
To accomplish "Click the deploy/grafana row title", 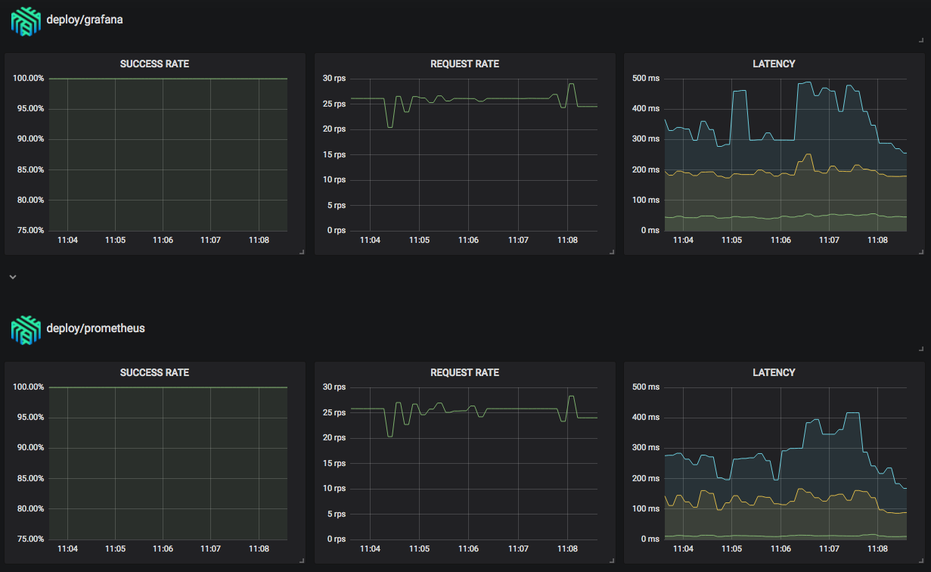I will tap(85, 20).
